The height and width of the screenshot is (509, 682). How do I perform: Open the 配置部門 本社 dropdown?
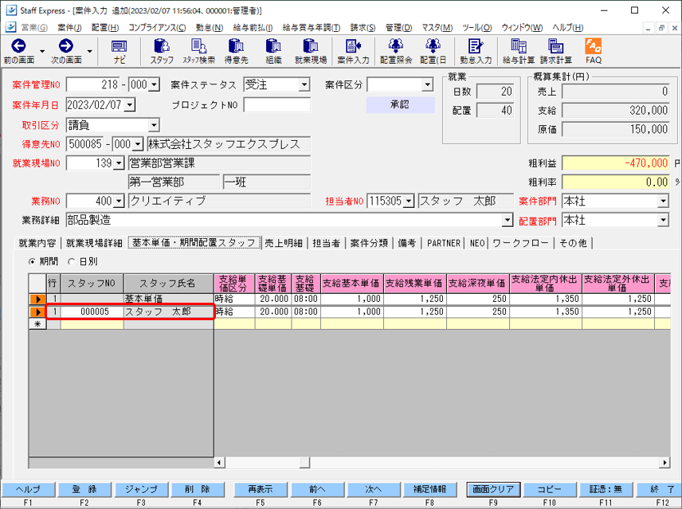[x=663, y=221]
